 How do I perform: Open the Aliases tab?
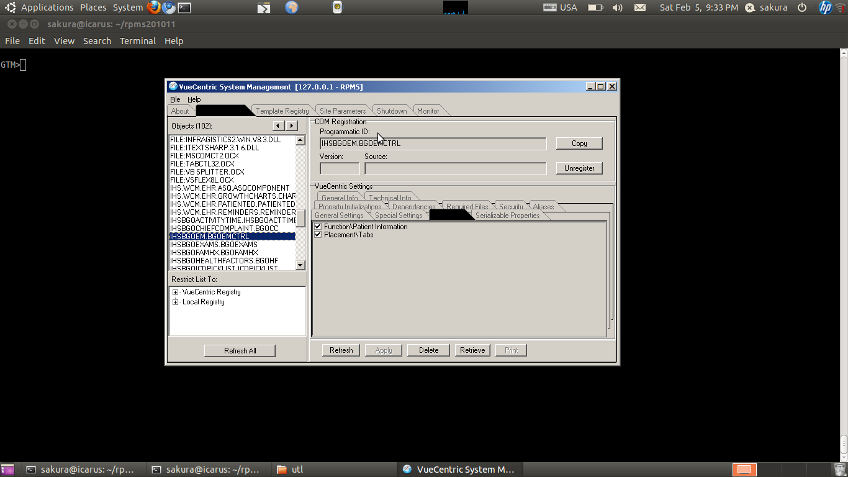543,207
